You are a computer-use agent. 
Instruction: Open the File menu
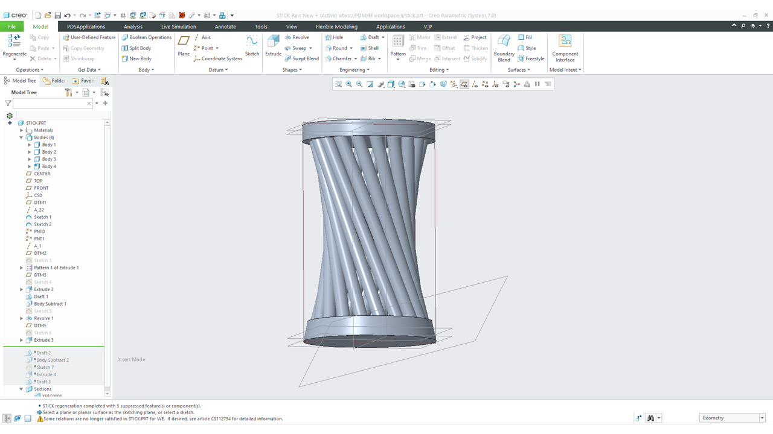11,27
